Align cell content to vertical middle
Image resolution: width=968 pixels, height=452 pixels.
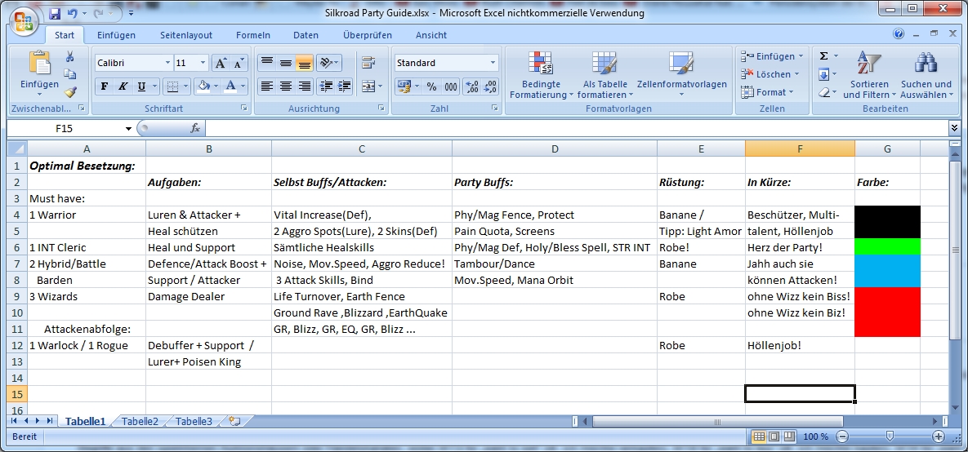point(285,63)
